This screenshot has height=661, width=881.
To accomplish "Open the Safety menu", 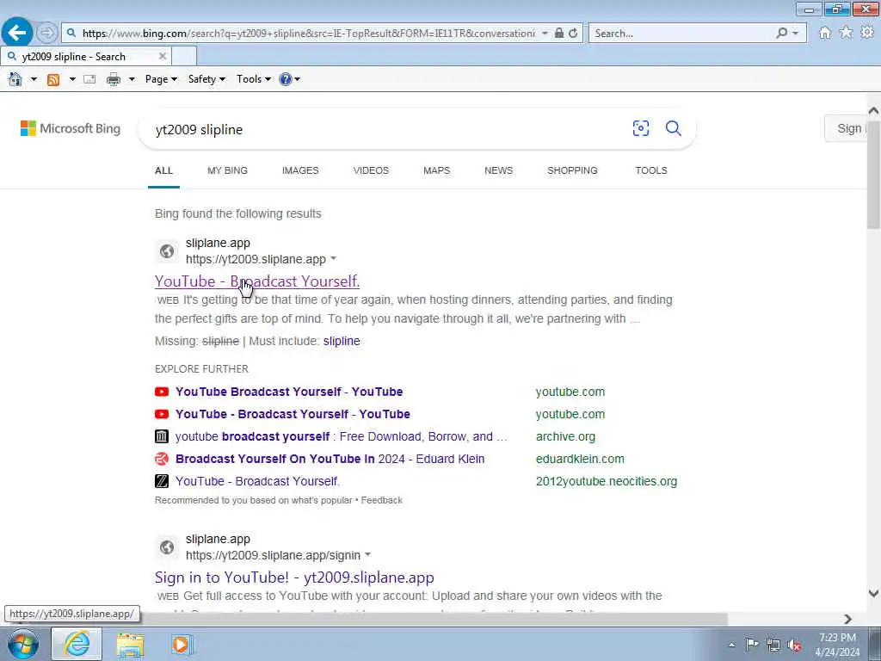I will coord(206,79).
